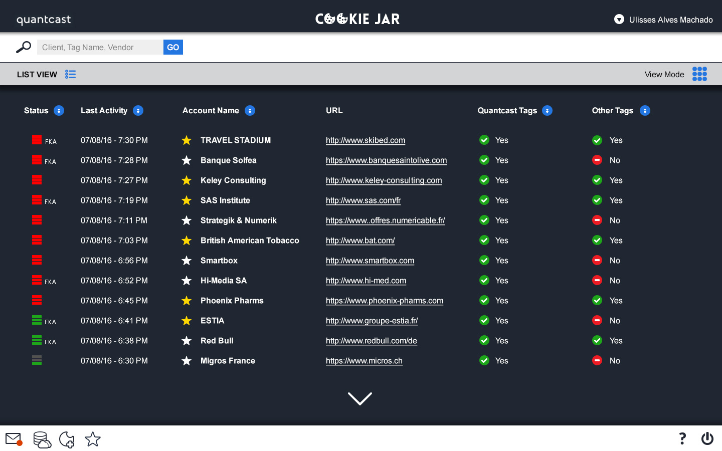This screenshot has width=722, height=451.
Task: Open the http://www.skibed.com link
Action: click(365, 140)
